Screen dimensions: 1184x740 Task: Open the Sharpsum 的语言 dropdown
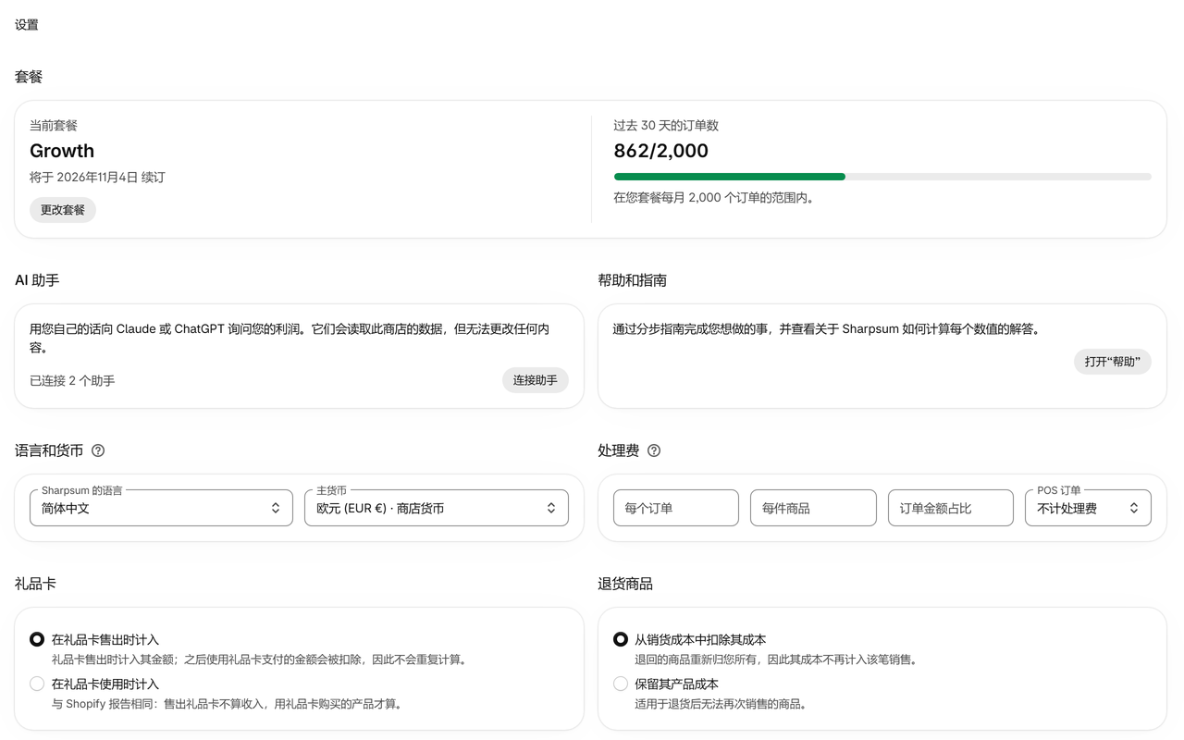pos(161,508)
